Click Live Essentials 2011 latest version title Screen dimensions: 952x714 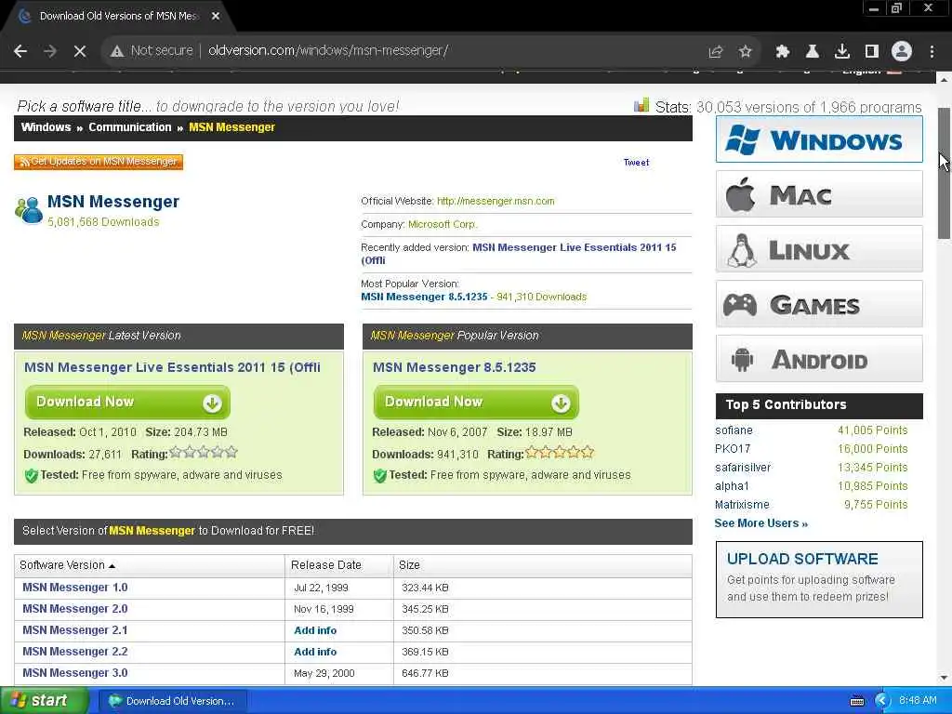coord(172,367)
